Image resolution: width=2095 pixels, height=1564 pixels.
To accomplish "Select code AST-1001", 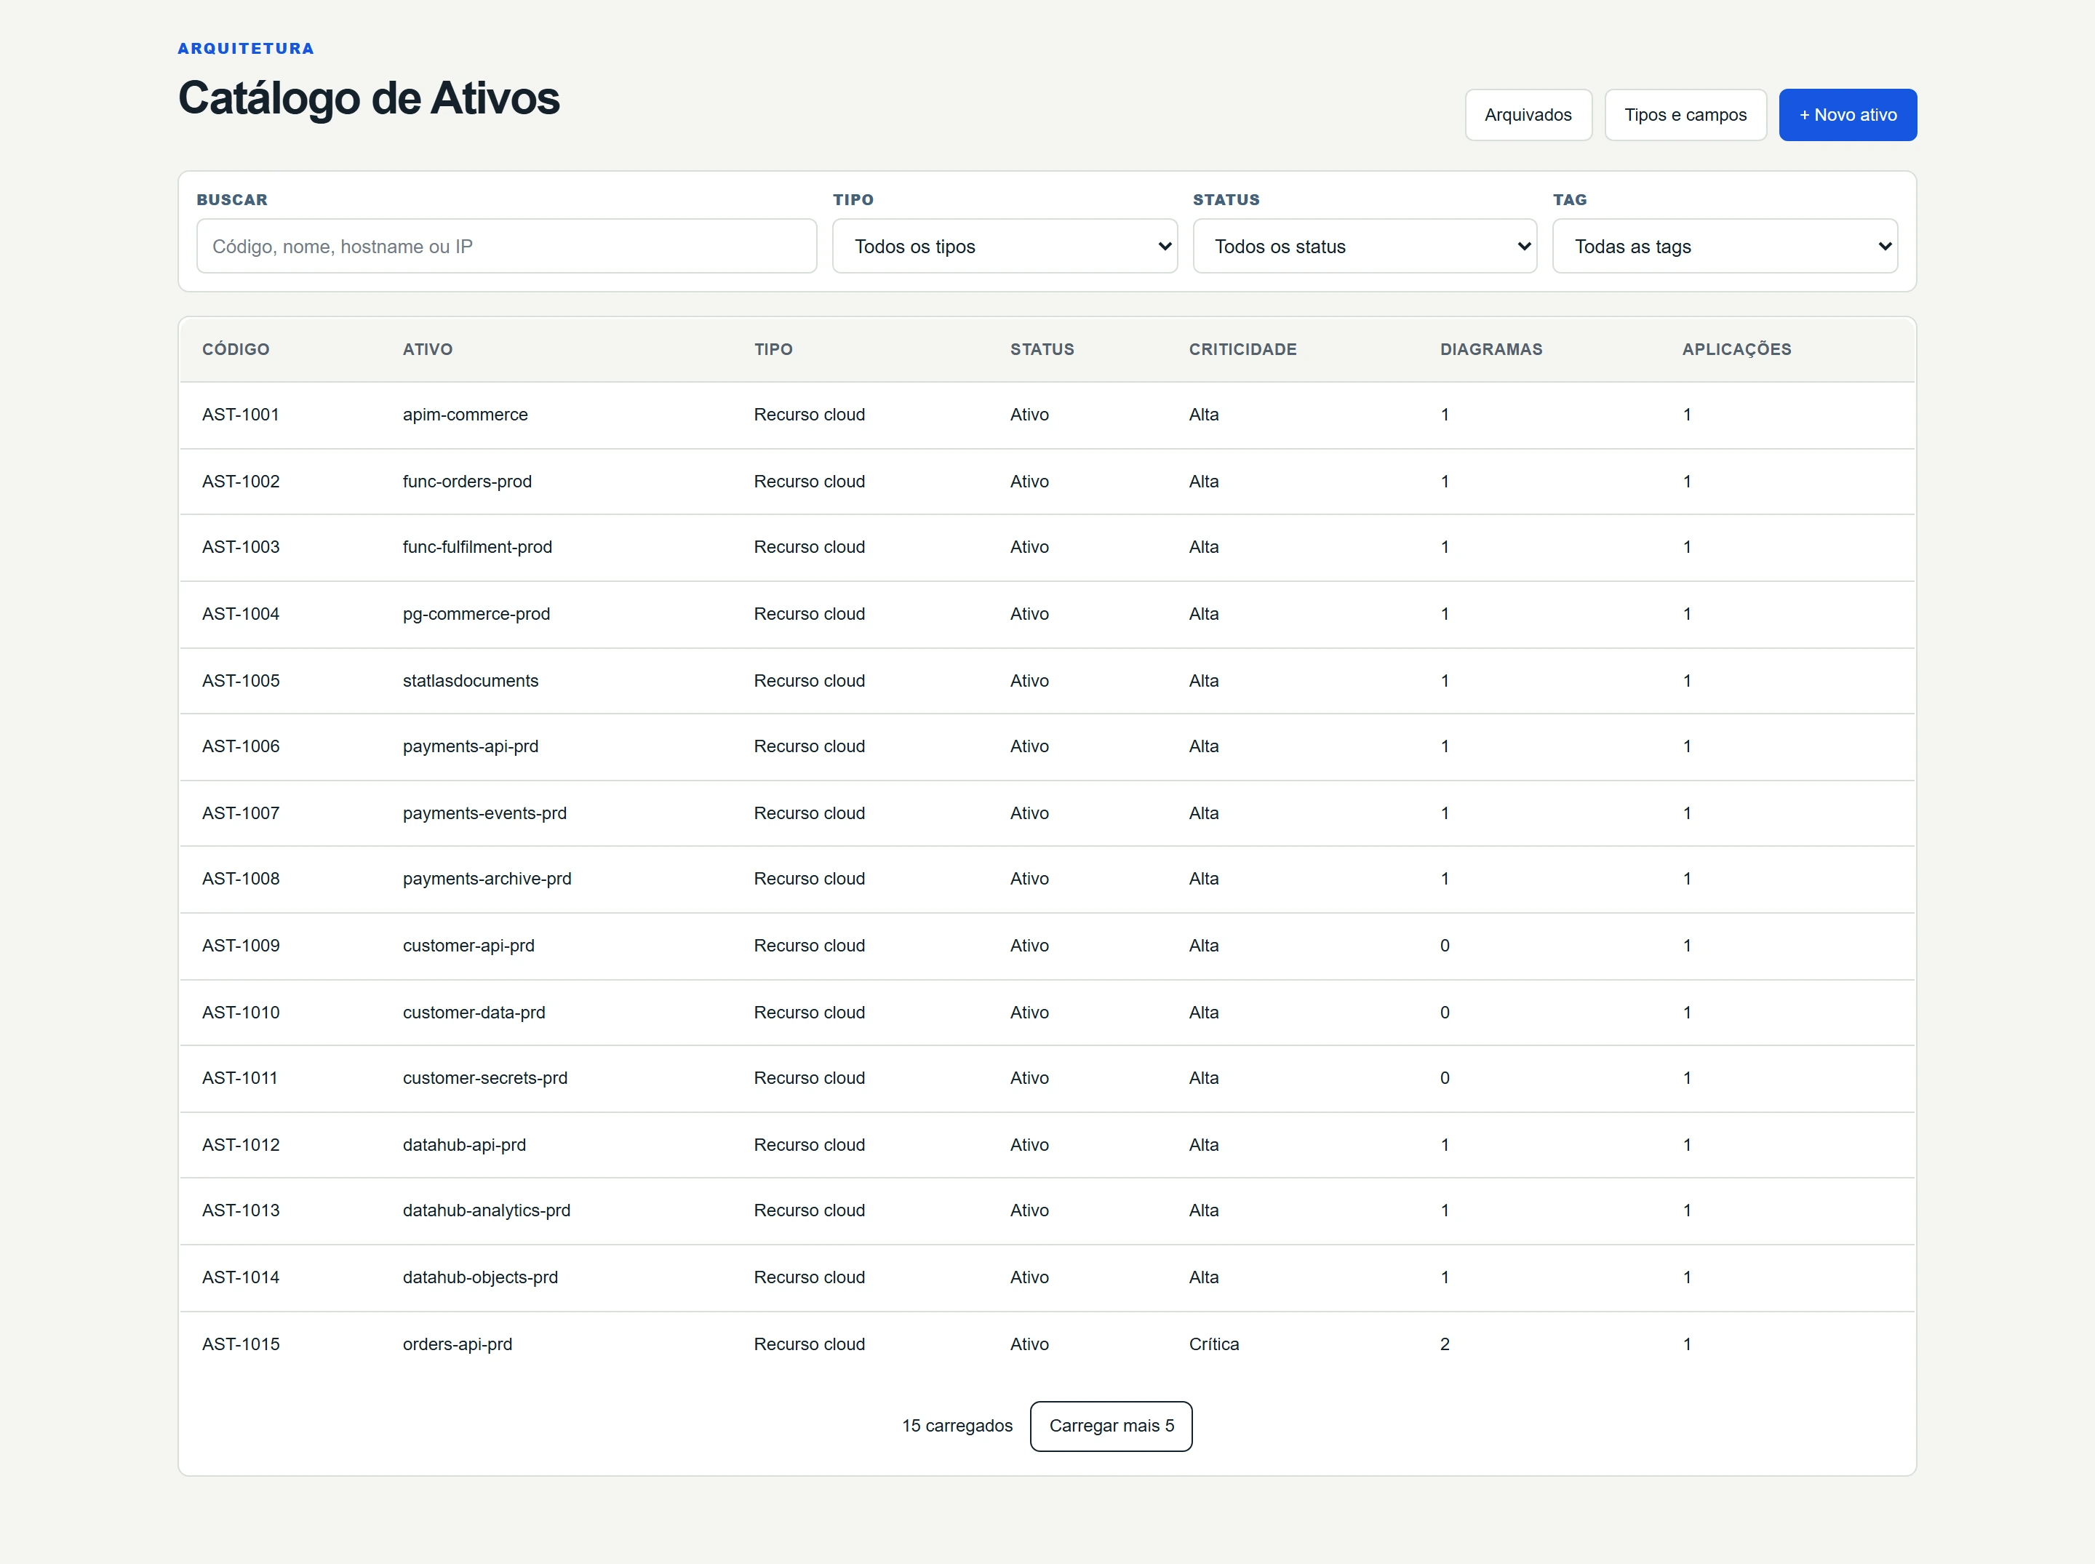I will point(241,415).
